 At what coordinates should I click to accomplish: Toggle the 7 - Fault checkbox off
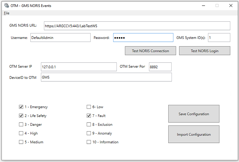pos(89,116)
